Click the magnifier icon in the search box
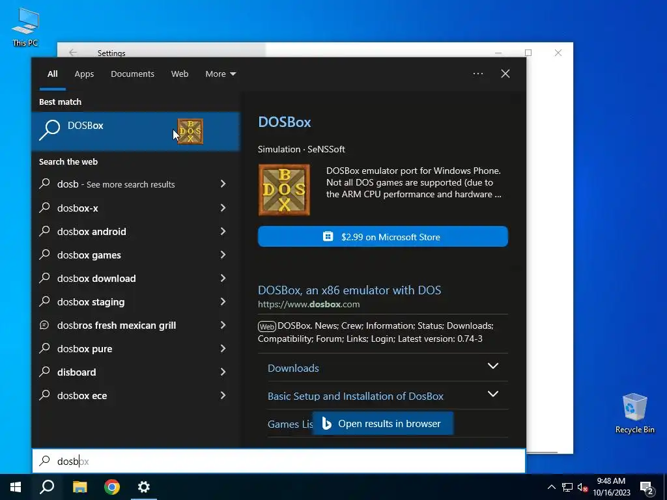667x500 pixels. [44, 461]
